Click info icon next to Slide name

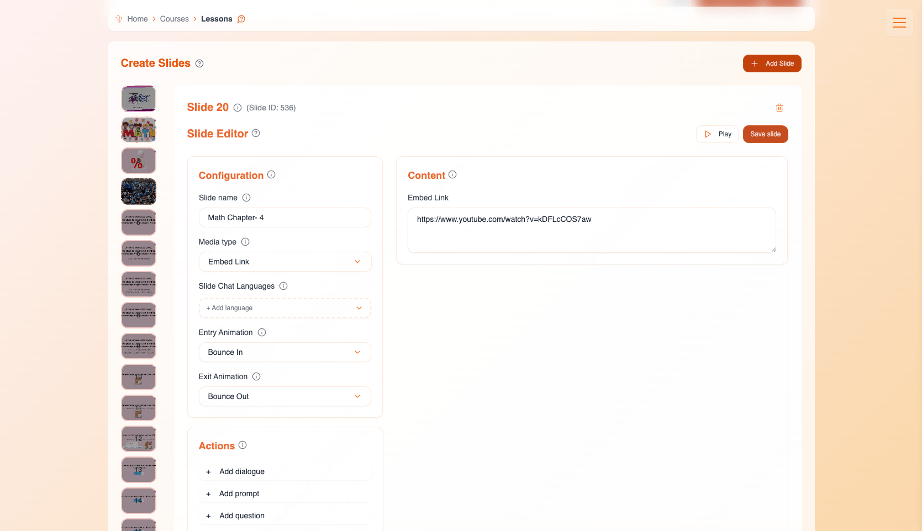coord(246,198)
